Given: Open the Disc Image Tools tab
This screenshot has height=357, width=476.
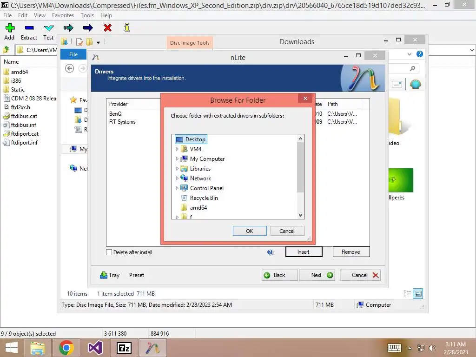Looking at the screenshot, I should [x=190, y=43].
